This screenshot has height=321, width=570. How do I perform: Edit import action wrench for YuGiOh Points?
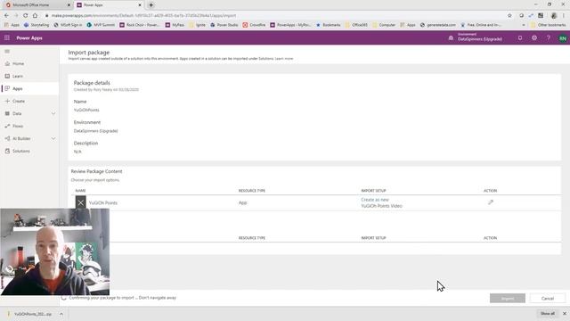[x=491, y=202]
